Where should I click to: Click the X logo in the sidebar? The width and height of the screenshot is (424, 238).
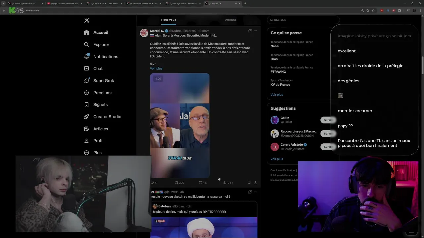[87, 20]
